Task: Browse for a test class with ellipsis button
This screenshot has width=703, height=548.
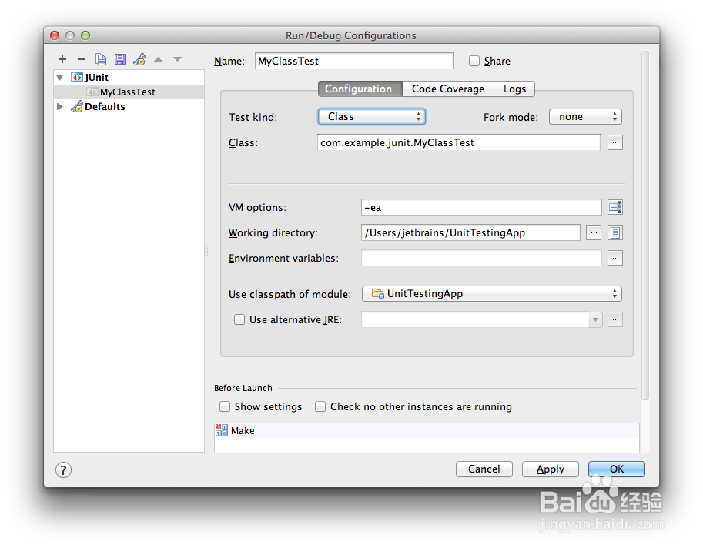Action: click(x=614, y=142)
